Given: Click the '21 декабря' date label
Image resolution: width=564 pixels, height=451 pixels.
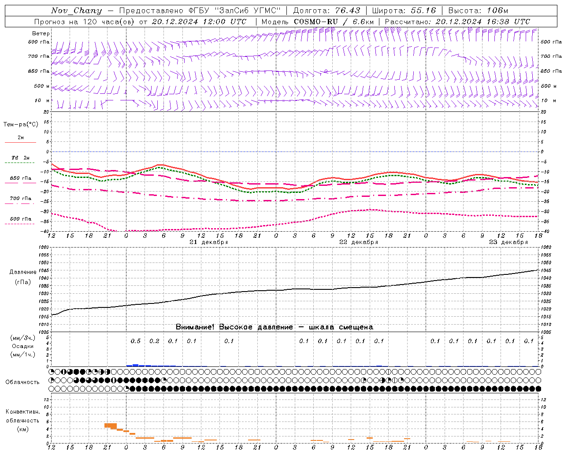Looking at the screenshot, I should (208, 242).
